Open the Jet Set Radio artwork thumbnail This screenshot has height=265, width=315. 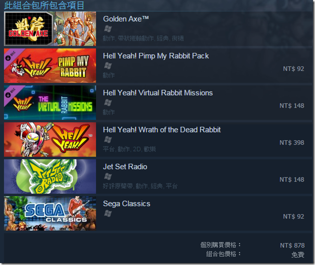(x=50, y=177)
